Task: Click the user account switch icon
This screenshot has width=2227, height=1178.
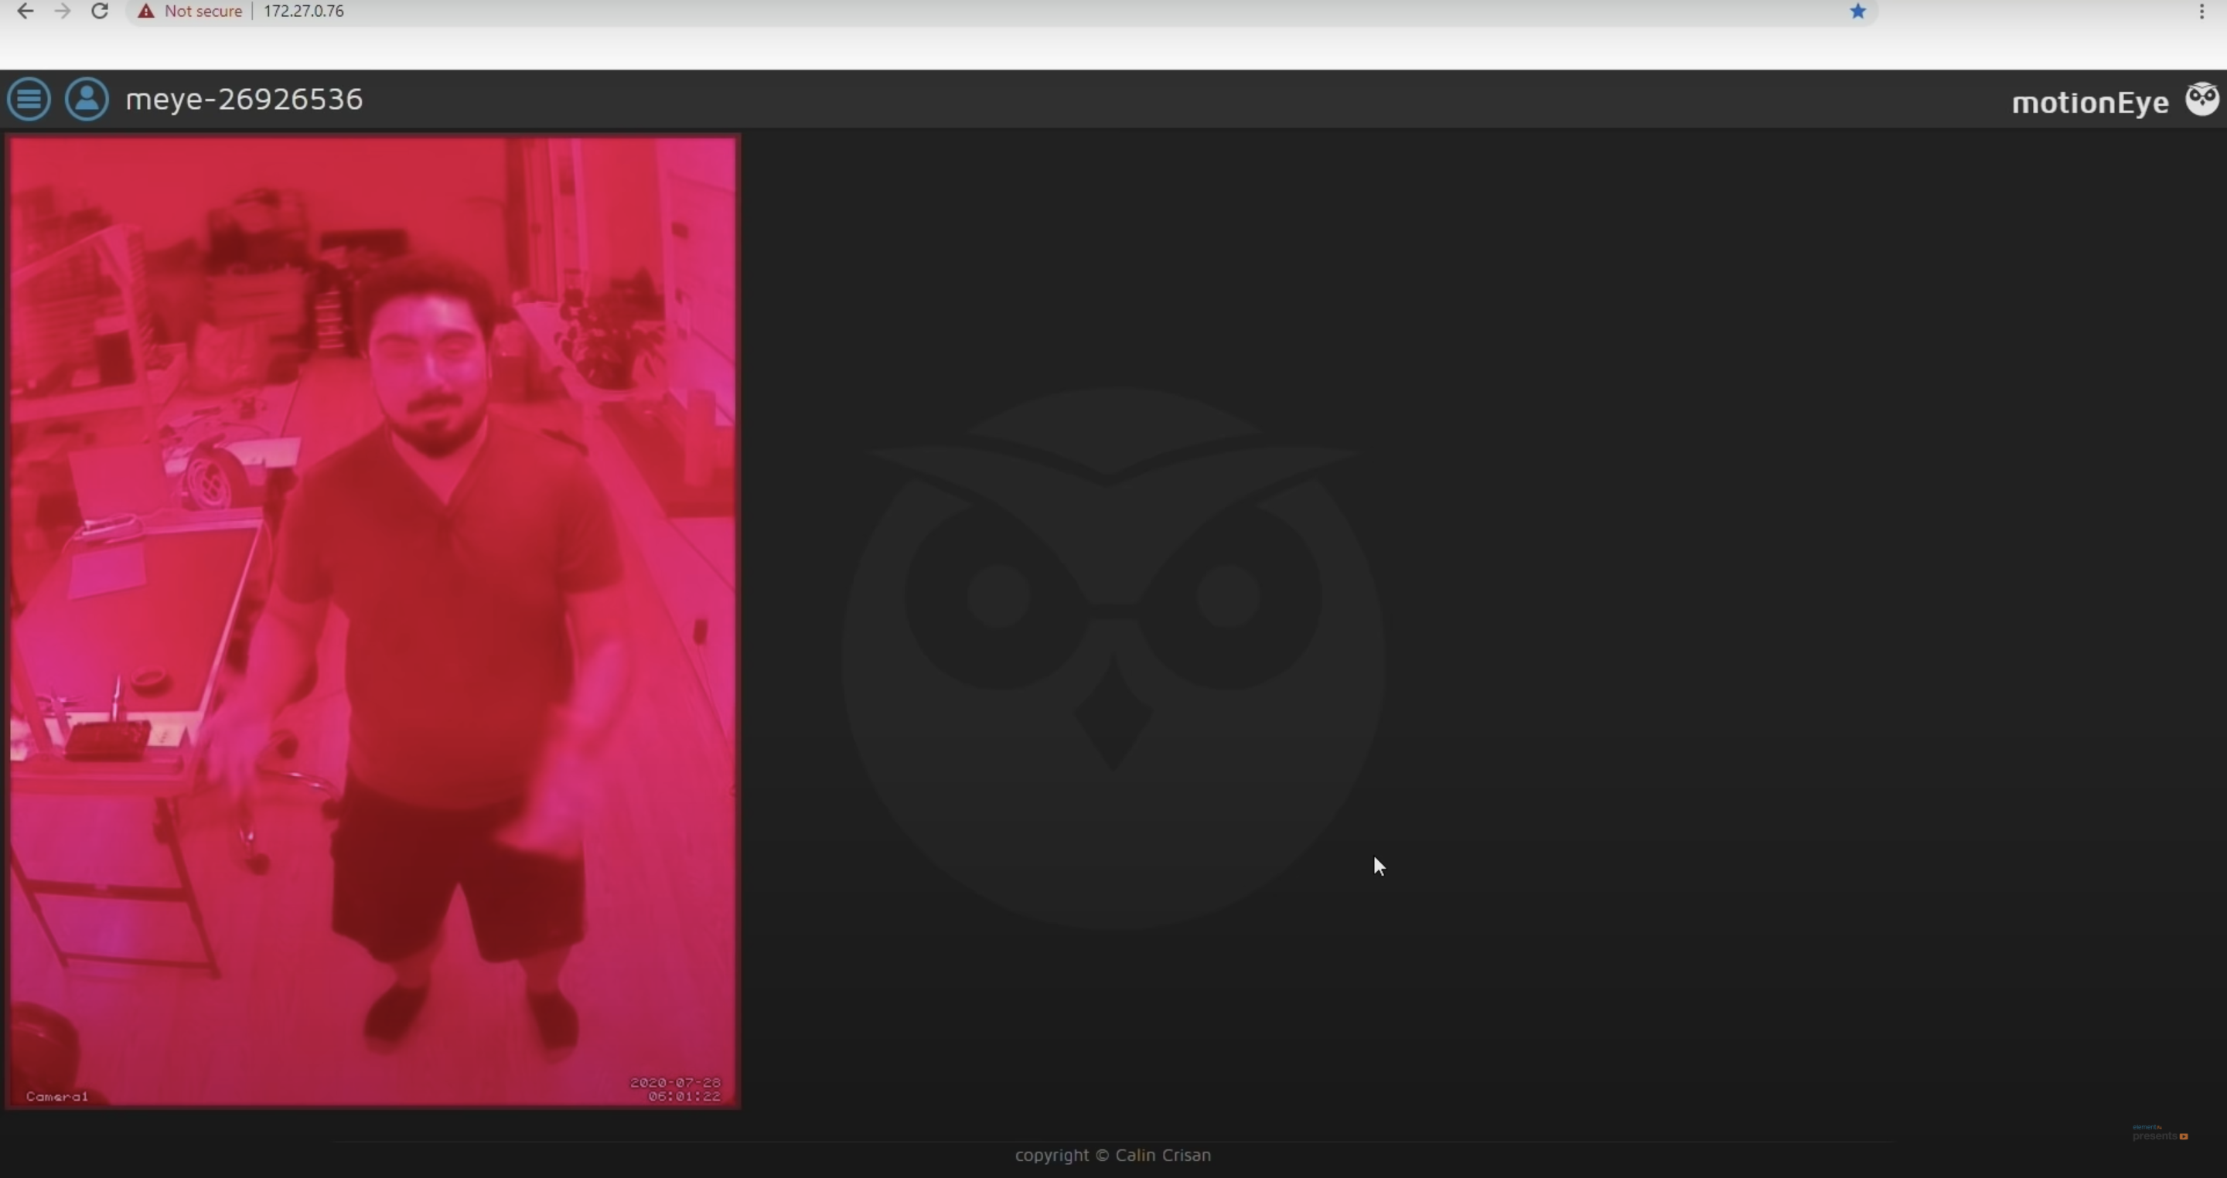Action: [87, 100]
